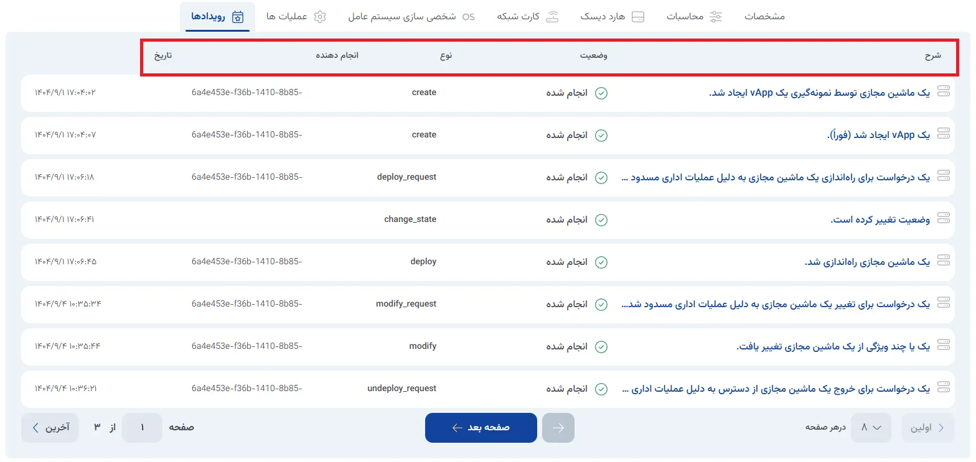
Task: Click the 'صفحه بعد' next page button
Action: coord(481,428)
